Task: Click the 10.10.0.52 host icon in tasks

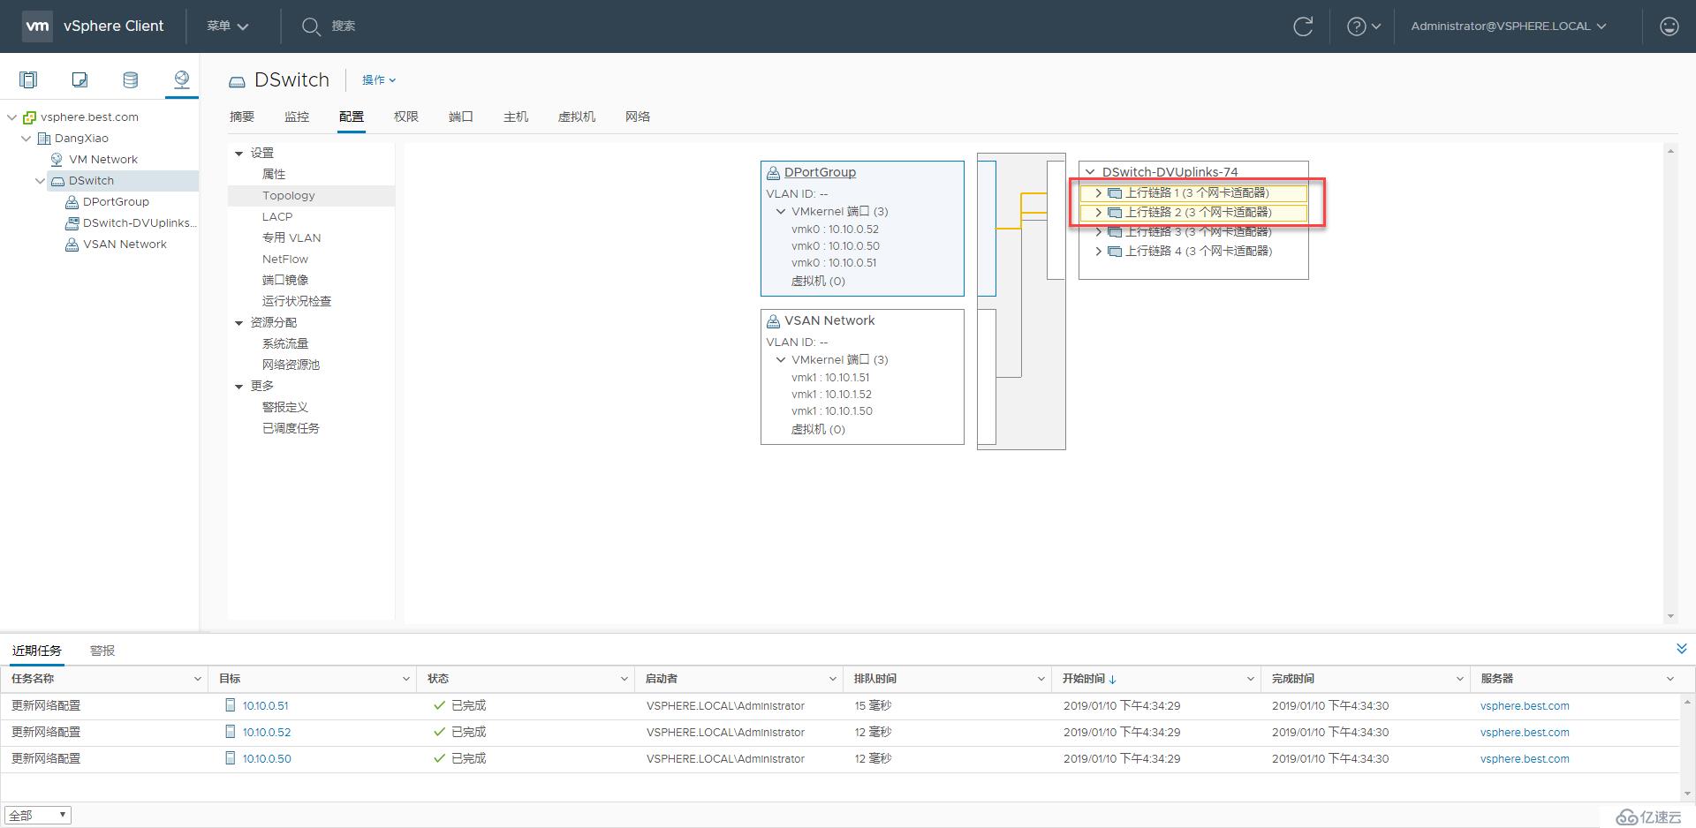Action: pos(231,732)
